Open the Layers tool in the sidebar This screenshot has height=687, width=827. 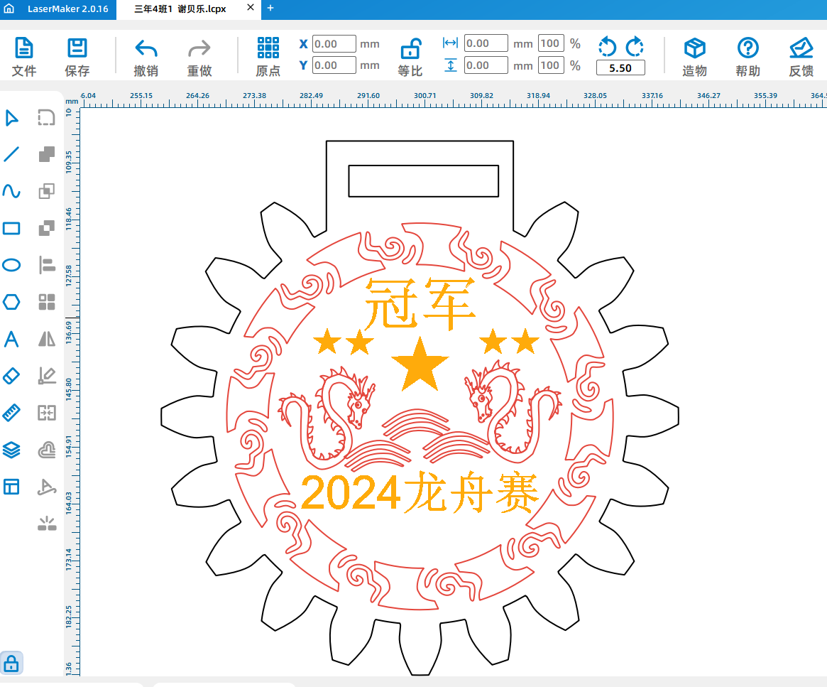[x=11, y=450]
